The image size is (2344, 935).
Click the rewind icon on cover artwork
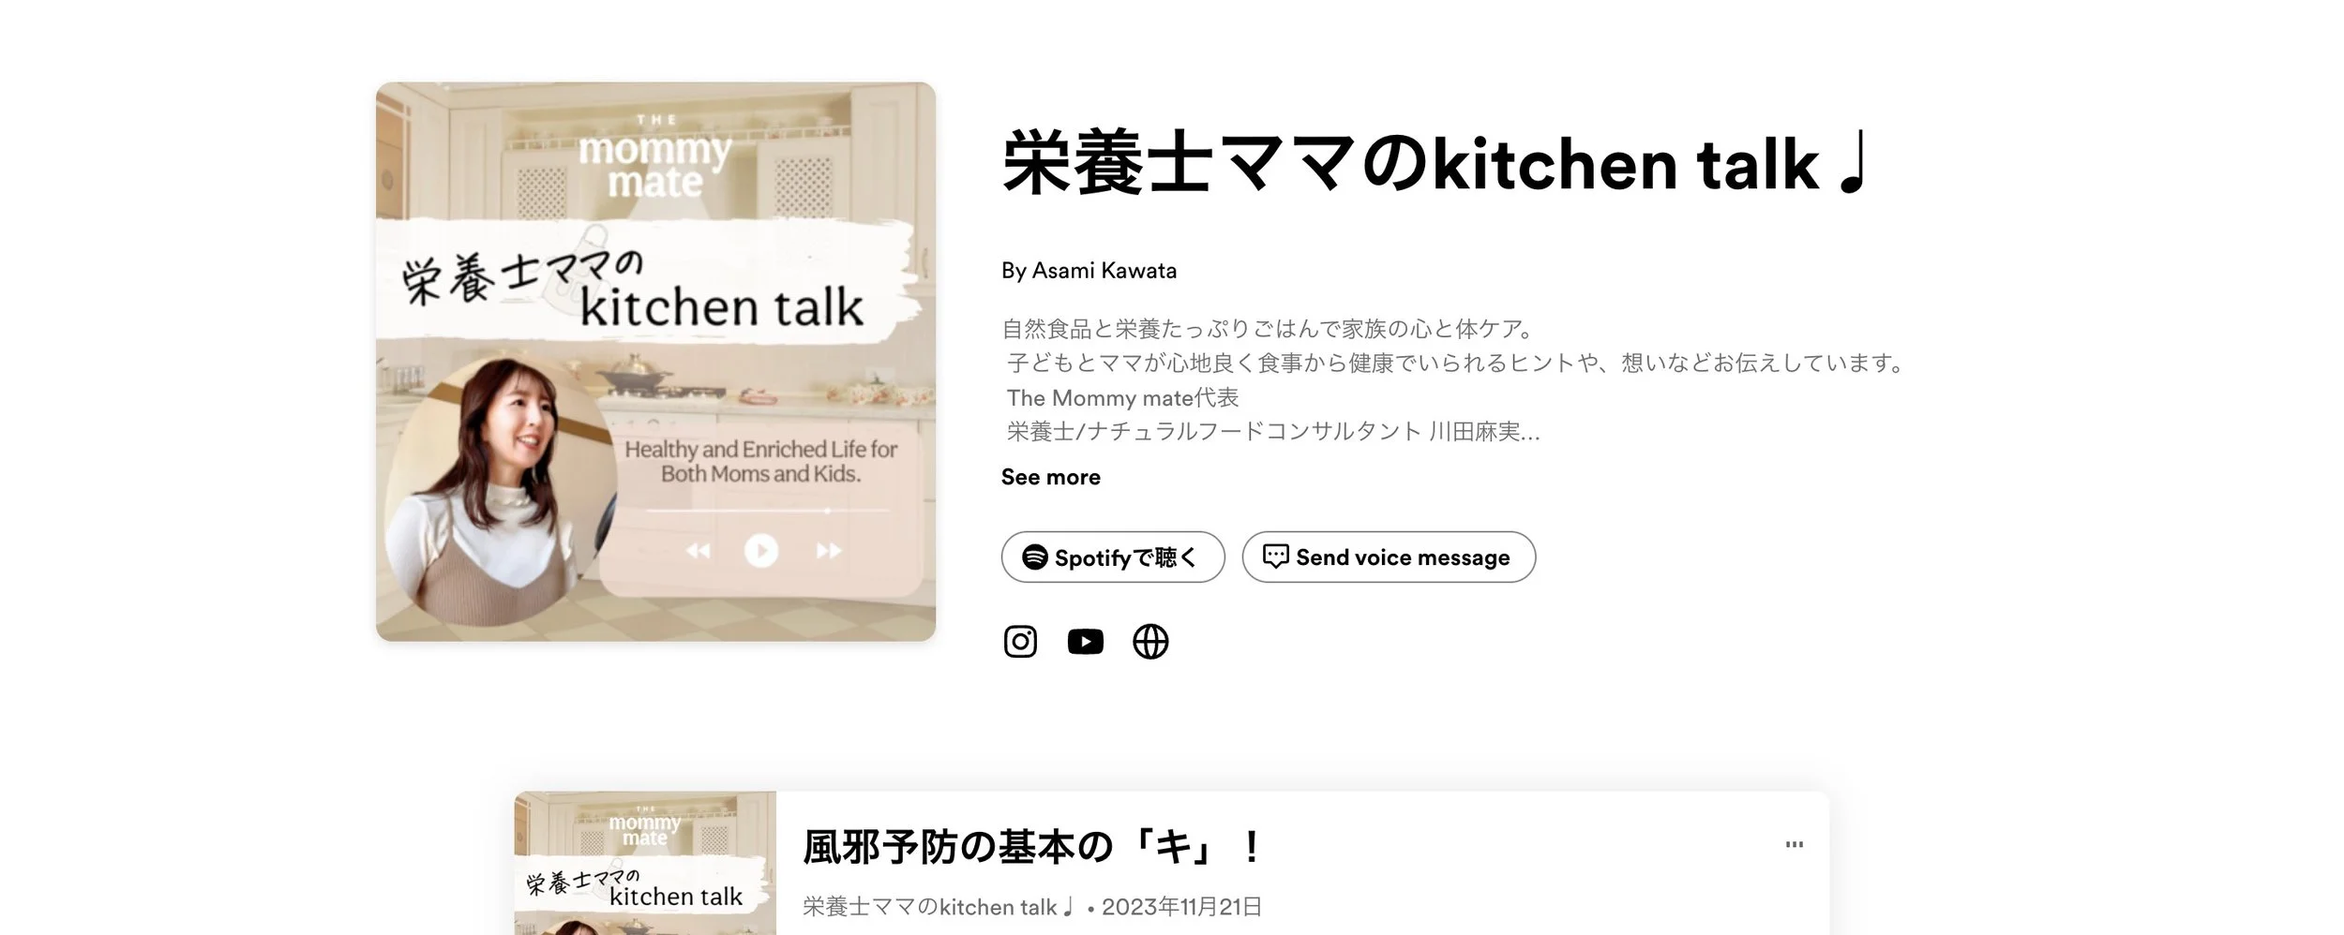(x=699, y=551)
